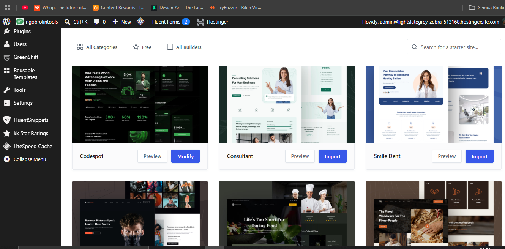Open the woodwork template thumbnail
This screenshot has height=249, width=505.
[434, 214]
